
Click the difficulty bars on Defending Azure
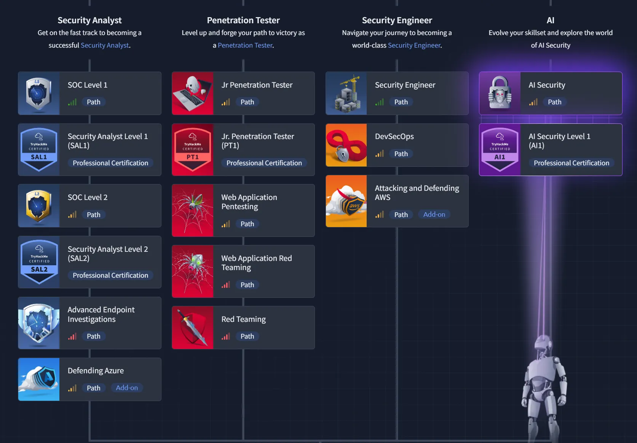[x=72, y=388]
